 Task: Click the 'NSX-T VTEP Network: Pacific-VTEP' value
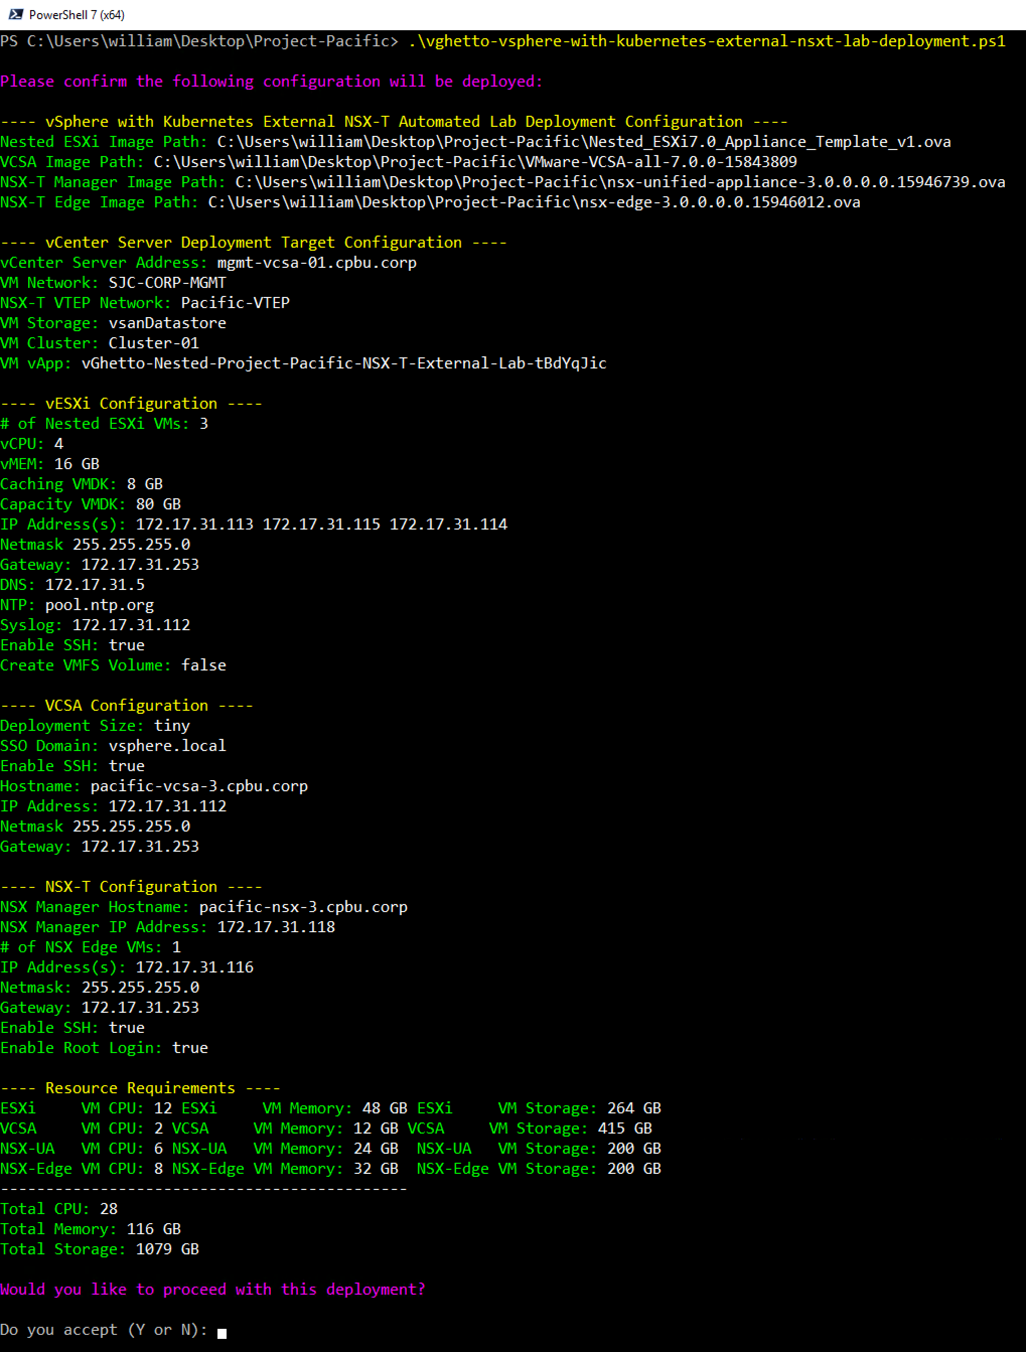coord(235,303)
